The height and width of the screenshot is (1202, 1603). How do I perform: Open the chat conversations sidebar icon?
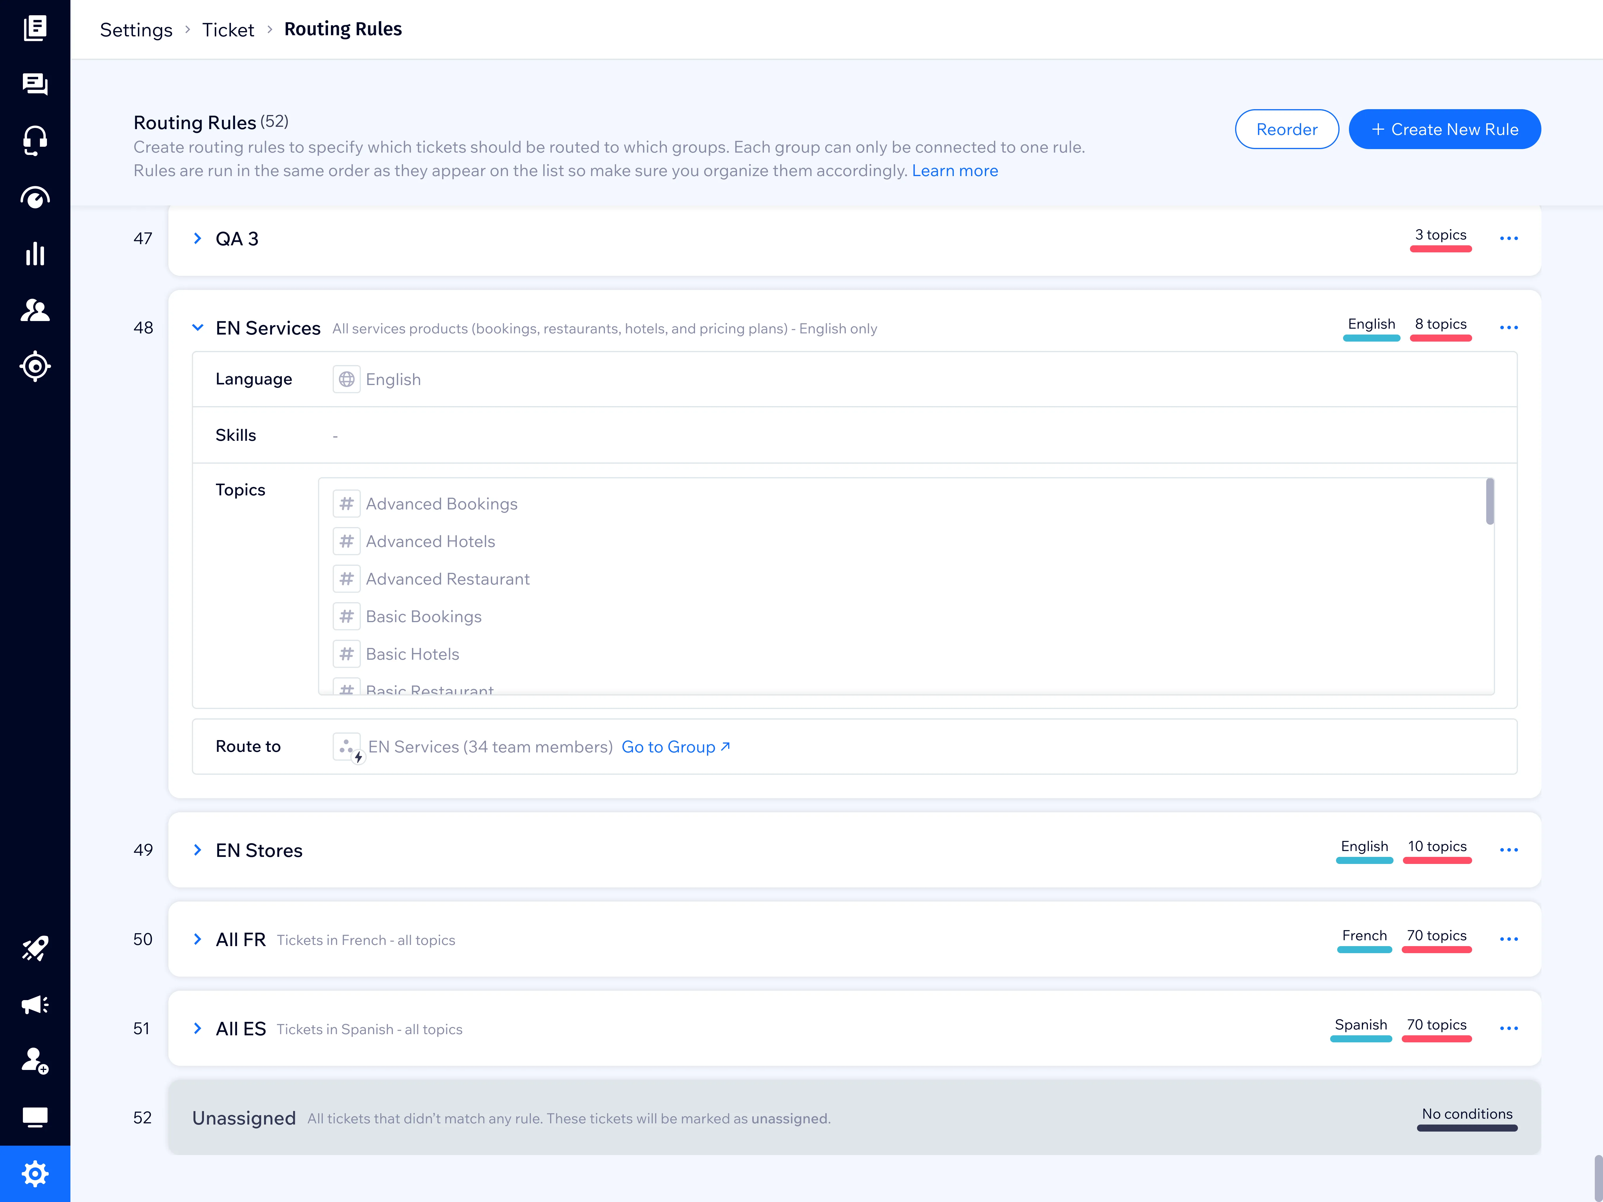coord(35,84)
